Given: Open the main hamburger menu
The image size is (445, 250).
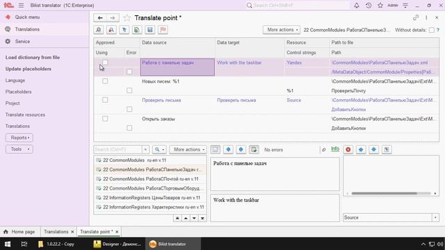Looking at the screenshot, I should point(22,6).
